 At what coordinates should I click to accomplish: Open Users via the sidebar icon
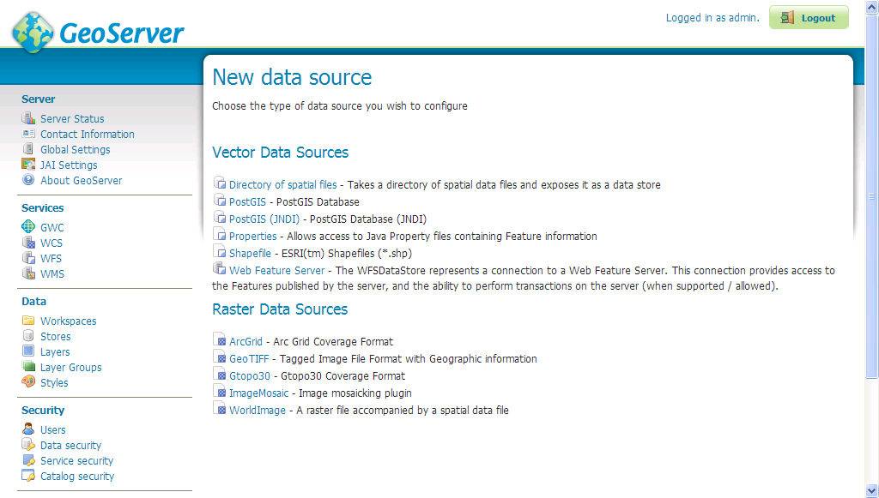point(28,429)
